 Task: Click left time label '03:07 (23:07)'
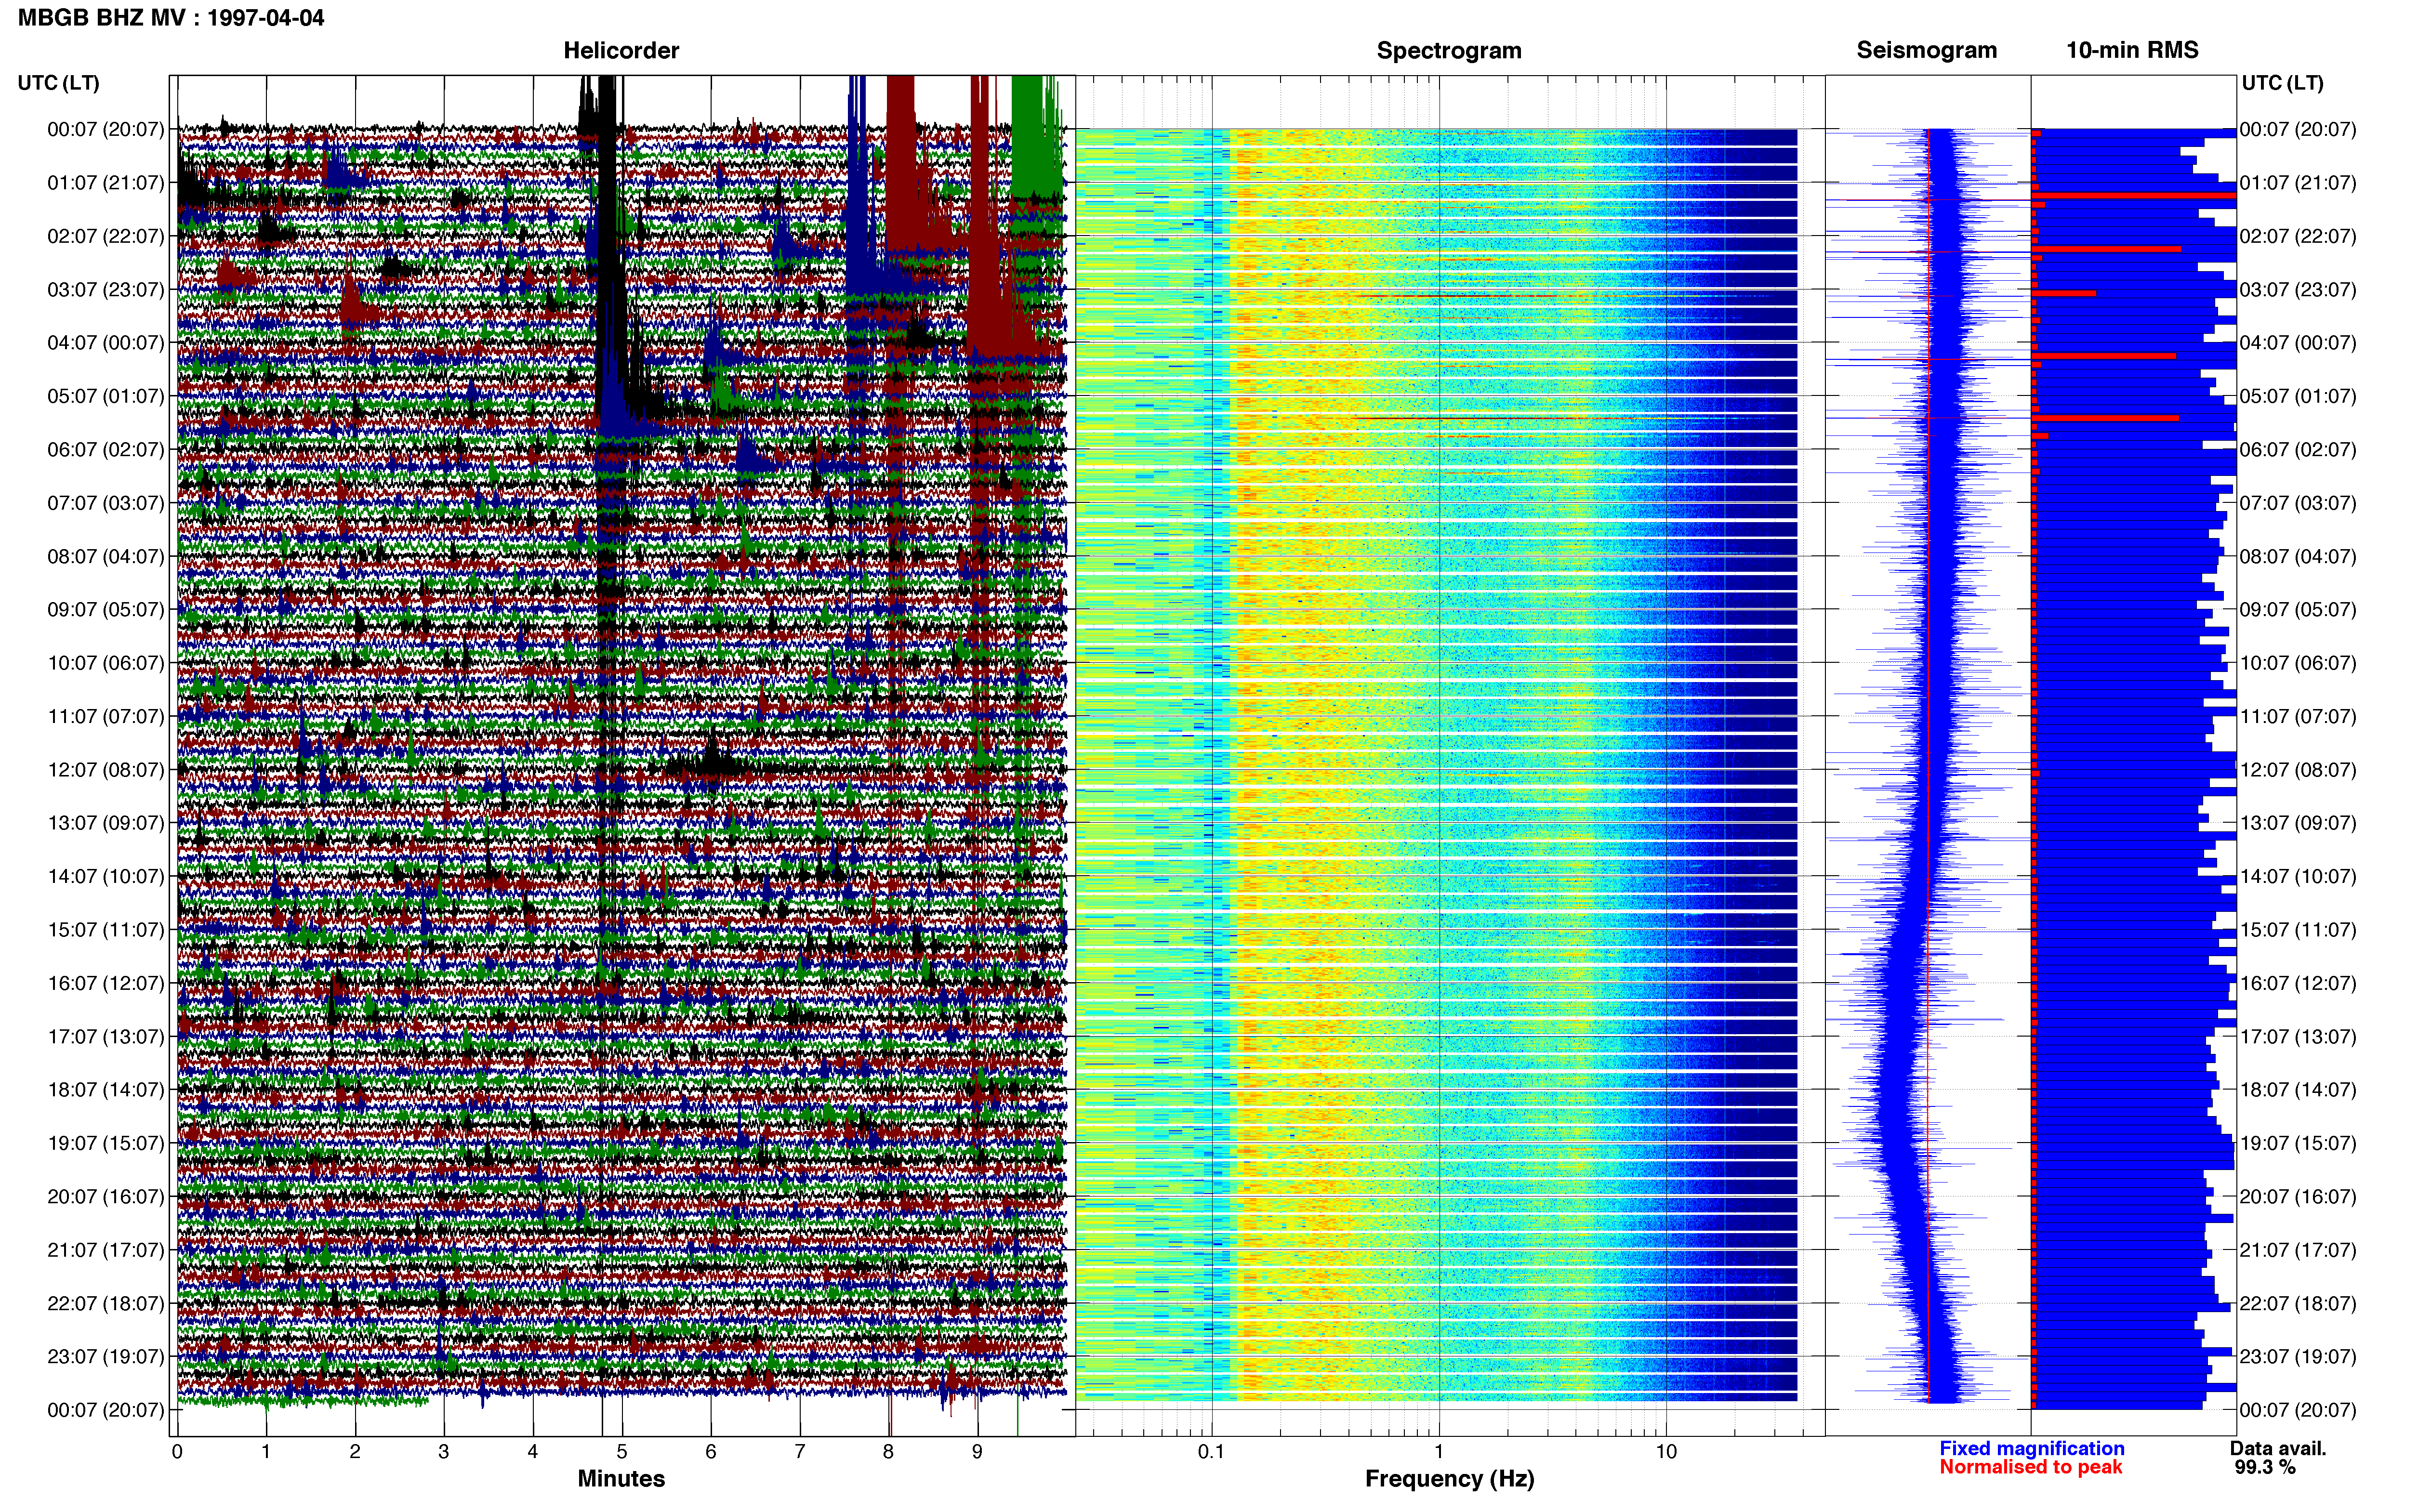[x=106, y=290]
